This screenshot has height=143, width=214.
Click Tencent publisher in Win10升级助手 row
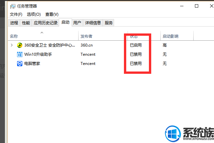(88, 54)
